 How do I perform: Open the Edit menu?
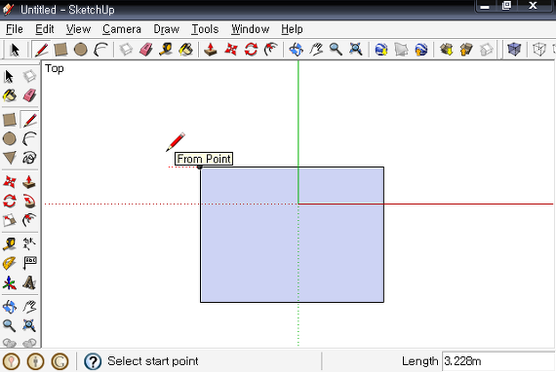point(45,29)
